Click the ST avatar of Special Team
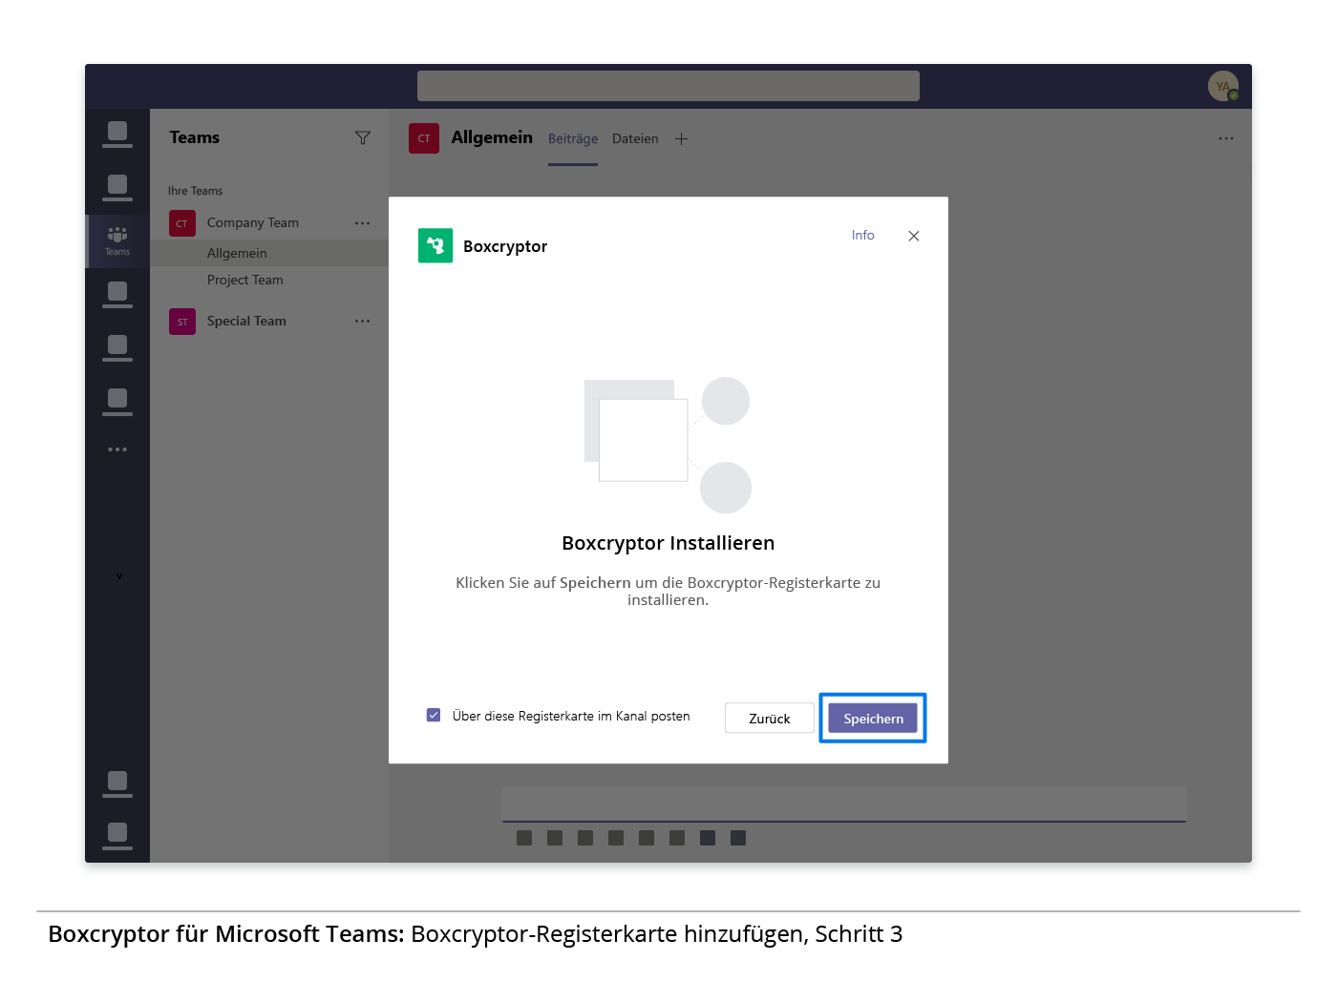The width and height of the screenshot is (1337, 1002). pyautogui.click(x=182, y=322)
